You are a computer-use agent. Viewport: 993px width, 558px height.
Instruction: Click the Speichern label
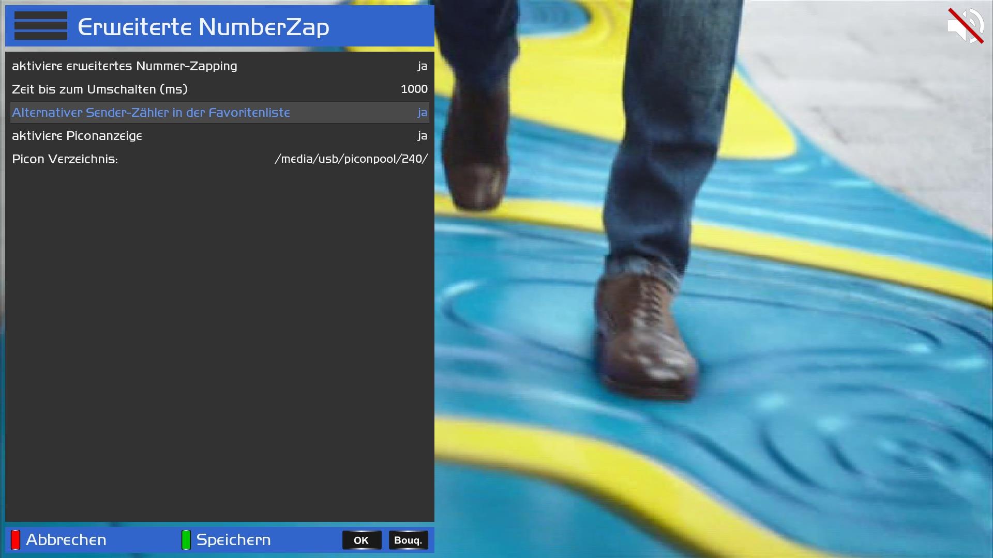coord(234,540)
